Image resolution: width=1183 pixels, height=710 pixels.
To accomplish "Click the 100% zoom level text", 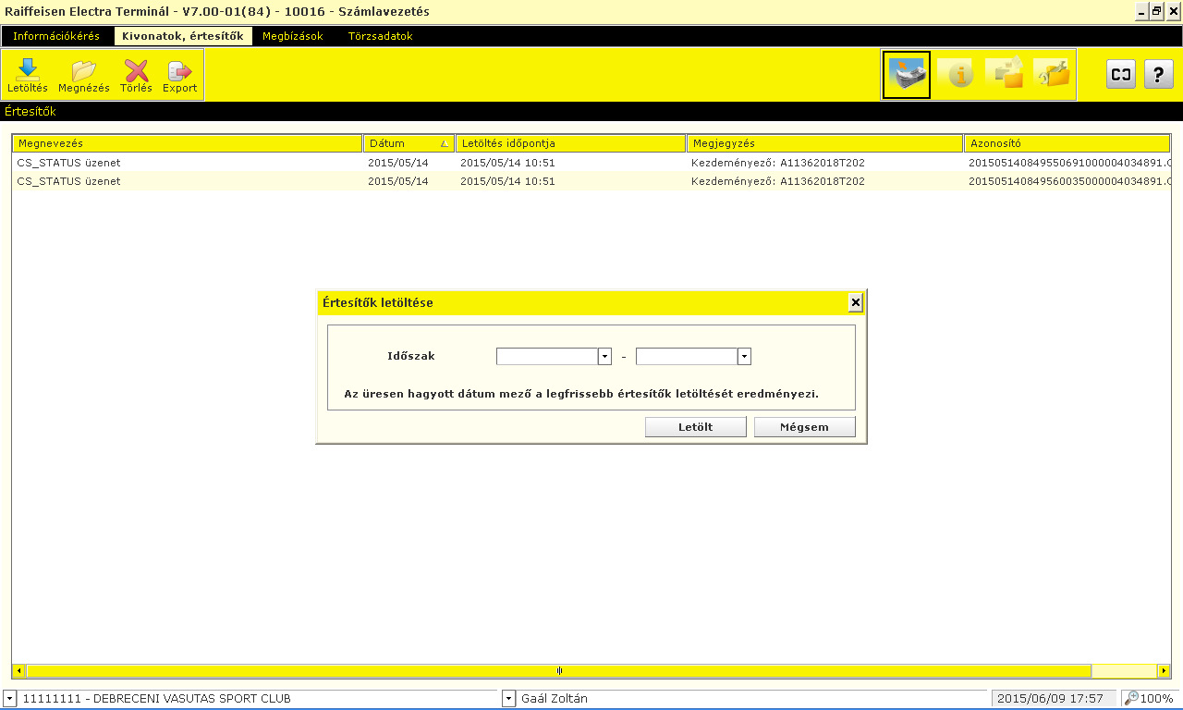I will 1156,699.
